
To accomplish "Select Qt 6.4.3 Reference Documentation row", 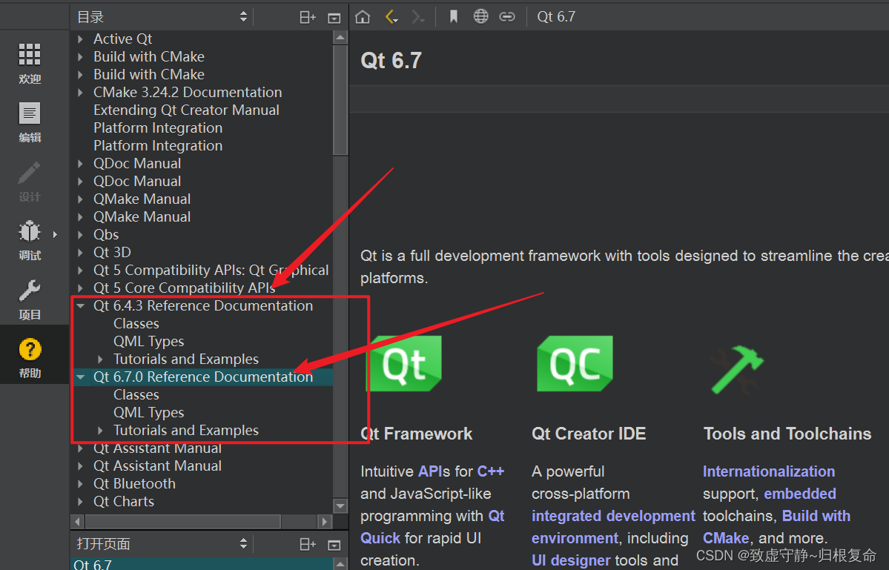I will tap(203, 306).
